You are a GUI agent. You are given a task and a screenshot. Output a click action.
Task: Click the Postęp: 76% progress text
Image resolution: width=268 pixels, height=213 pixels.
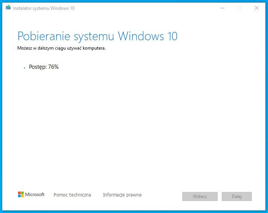(x=44, y=67)
